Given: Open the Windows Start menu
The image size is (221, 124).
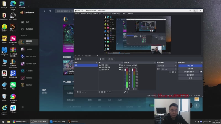Looking at the screenshot, I should (x=3, y=122).
